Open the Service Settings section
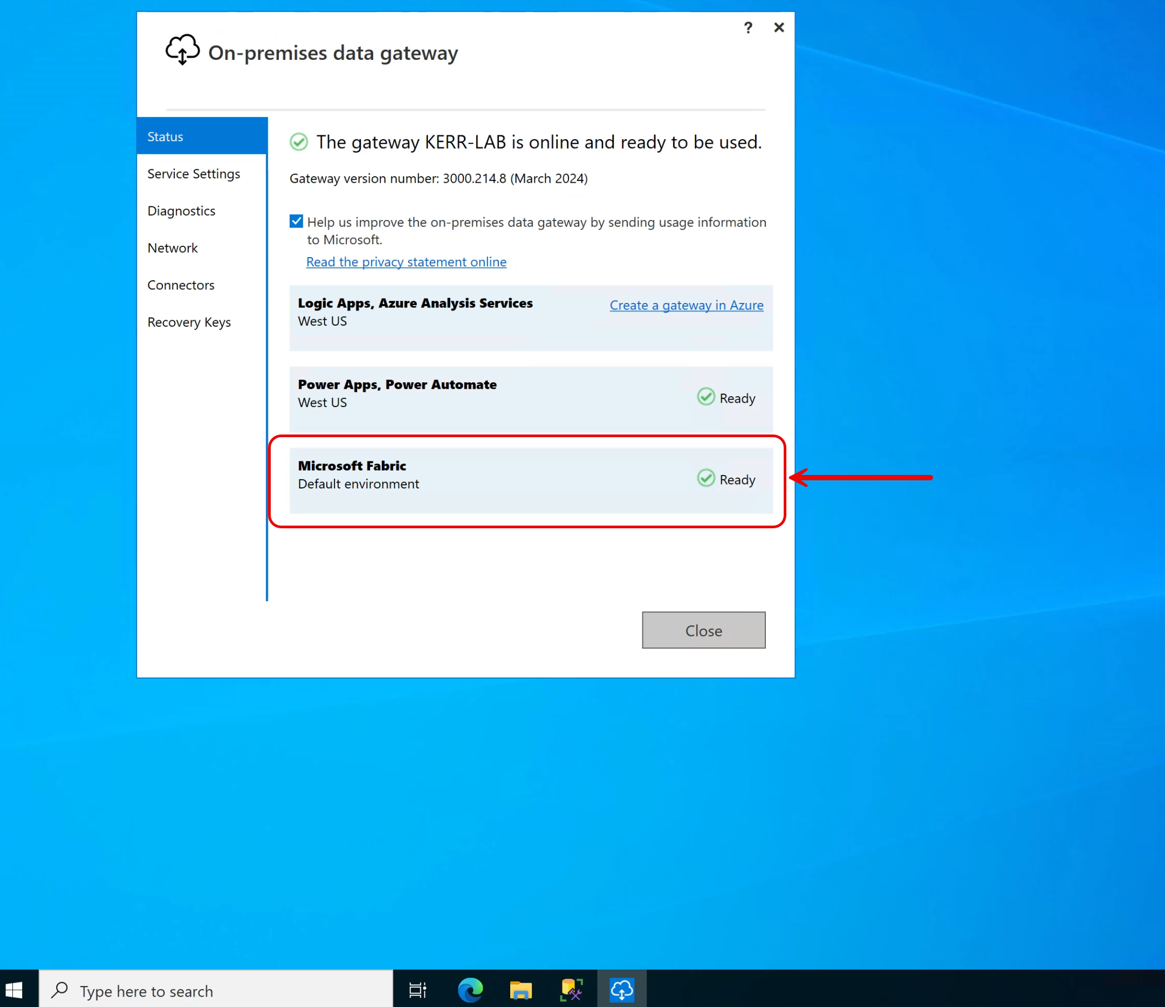 coord(194,174)
